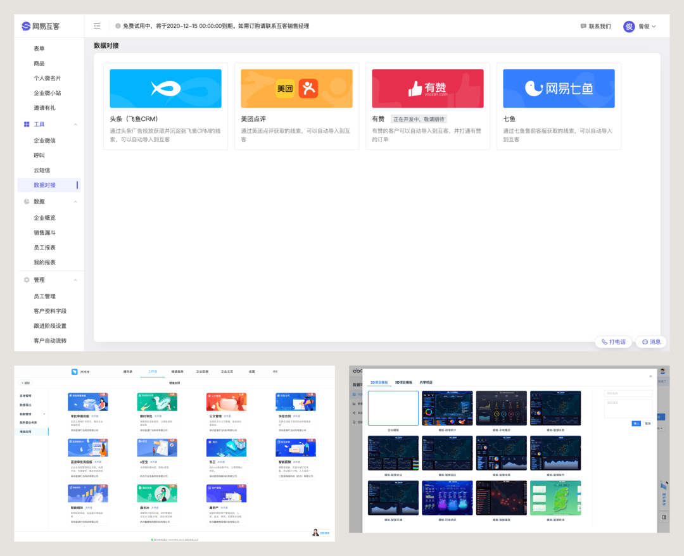
Task: Open 跟进阶段设置 in the sidebar
Action: (x=50, y=325)
